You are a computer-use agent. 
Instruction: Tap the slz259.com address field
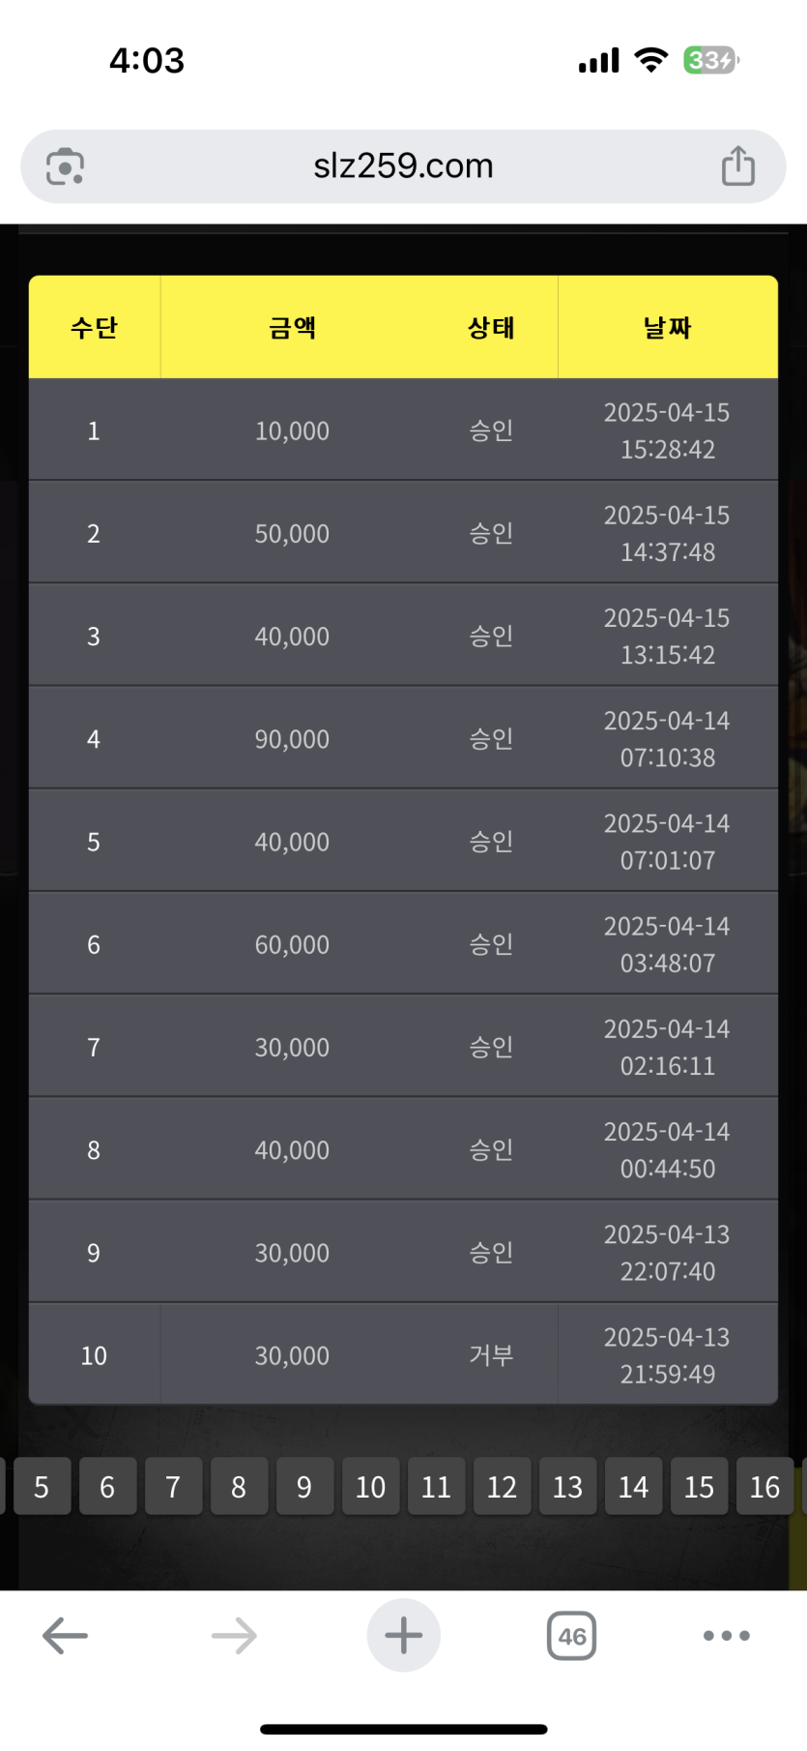[x=403, y=166]
